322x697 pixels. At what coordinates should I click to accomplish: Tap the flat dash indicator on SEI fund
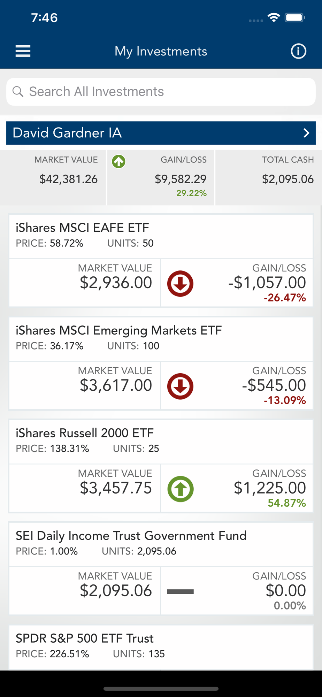(x=180, y=591)
